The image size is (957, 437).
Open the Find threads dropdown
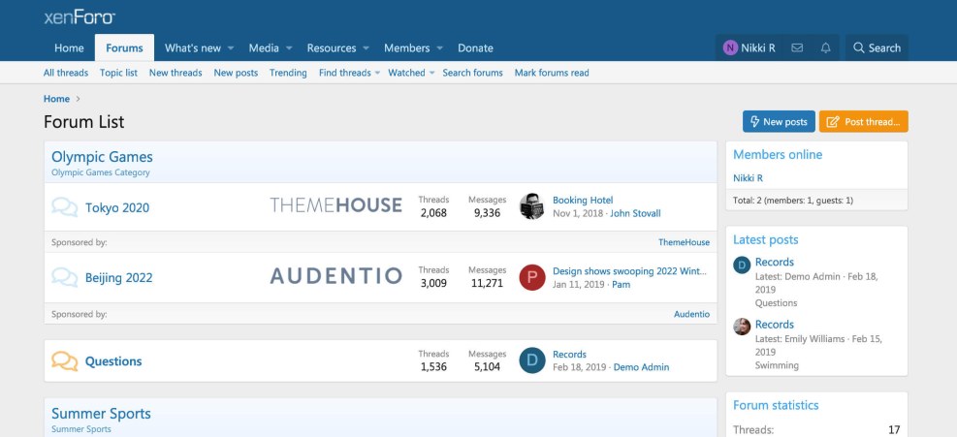(350, 73)
